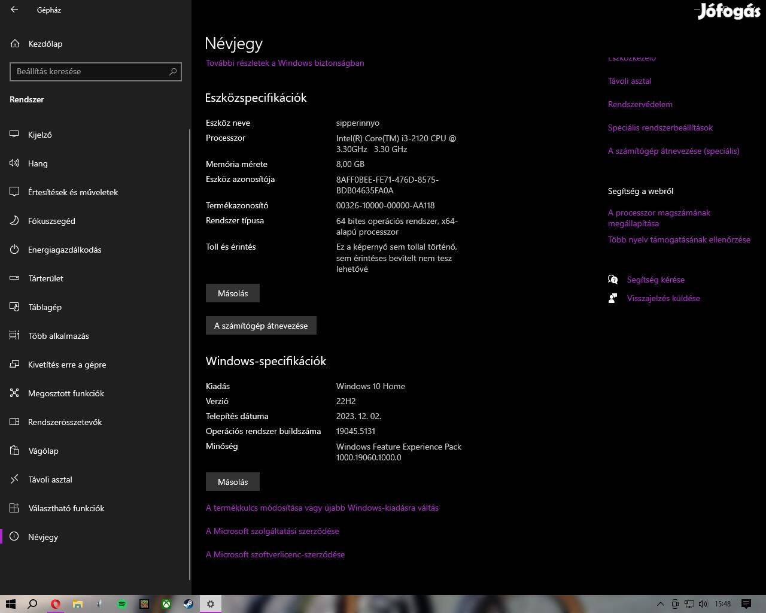Open the volume control in the system tray

coord(703,604)
